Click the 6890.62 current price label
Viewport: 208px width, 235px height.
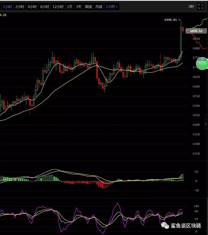[196, 31]
